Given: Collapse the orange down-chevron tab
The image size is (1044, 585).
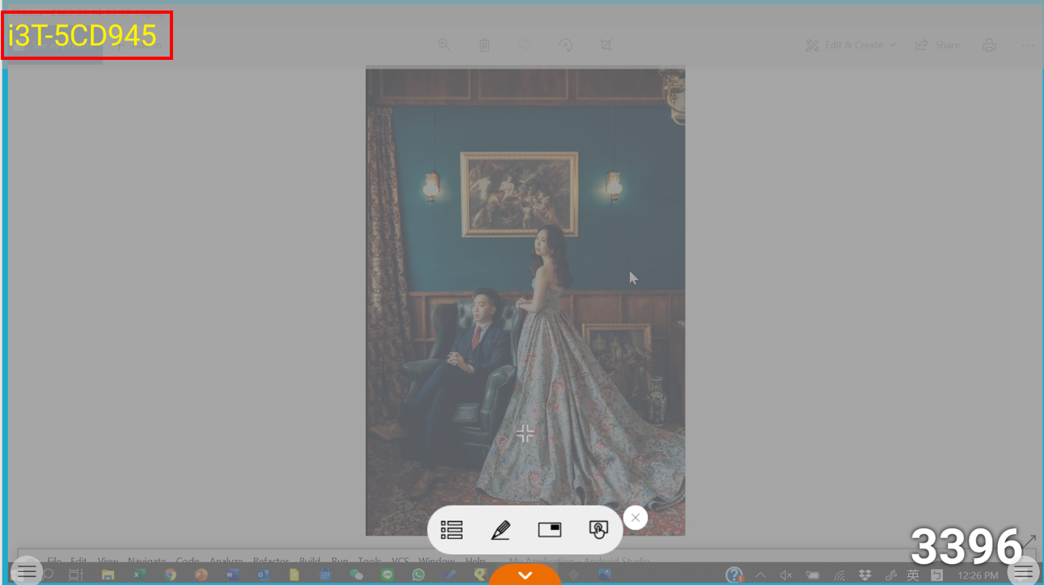Looking at the screenshot, I should coord(525,574).
